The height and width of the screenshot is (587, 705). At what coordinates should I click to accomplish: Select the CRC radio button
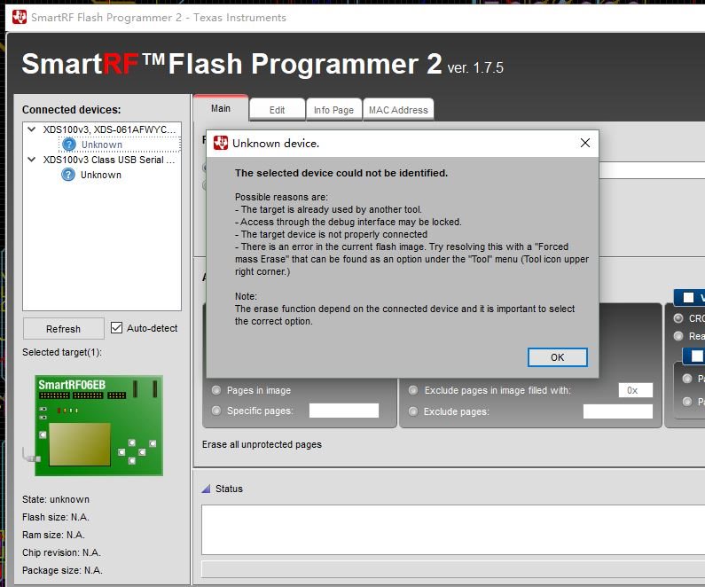click(x=678, y=318)
